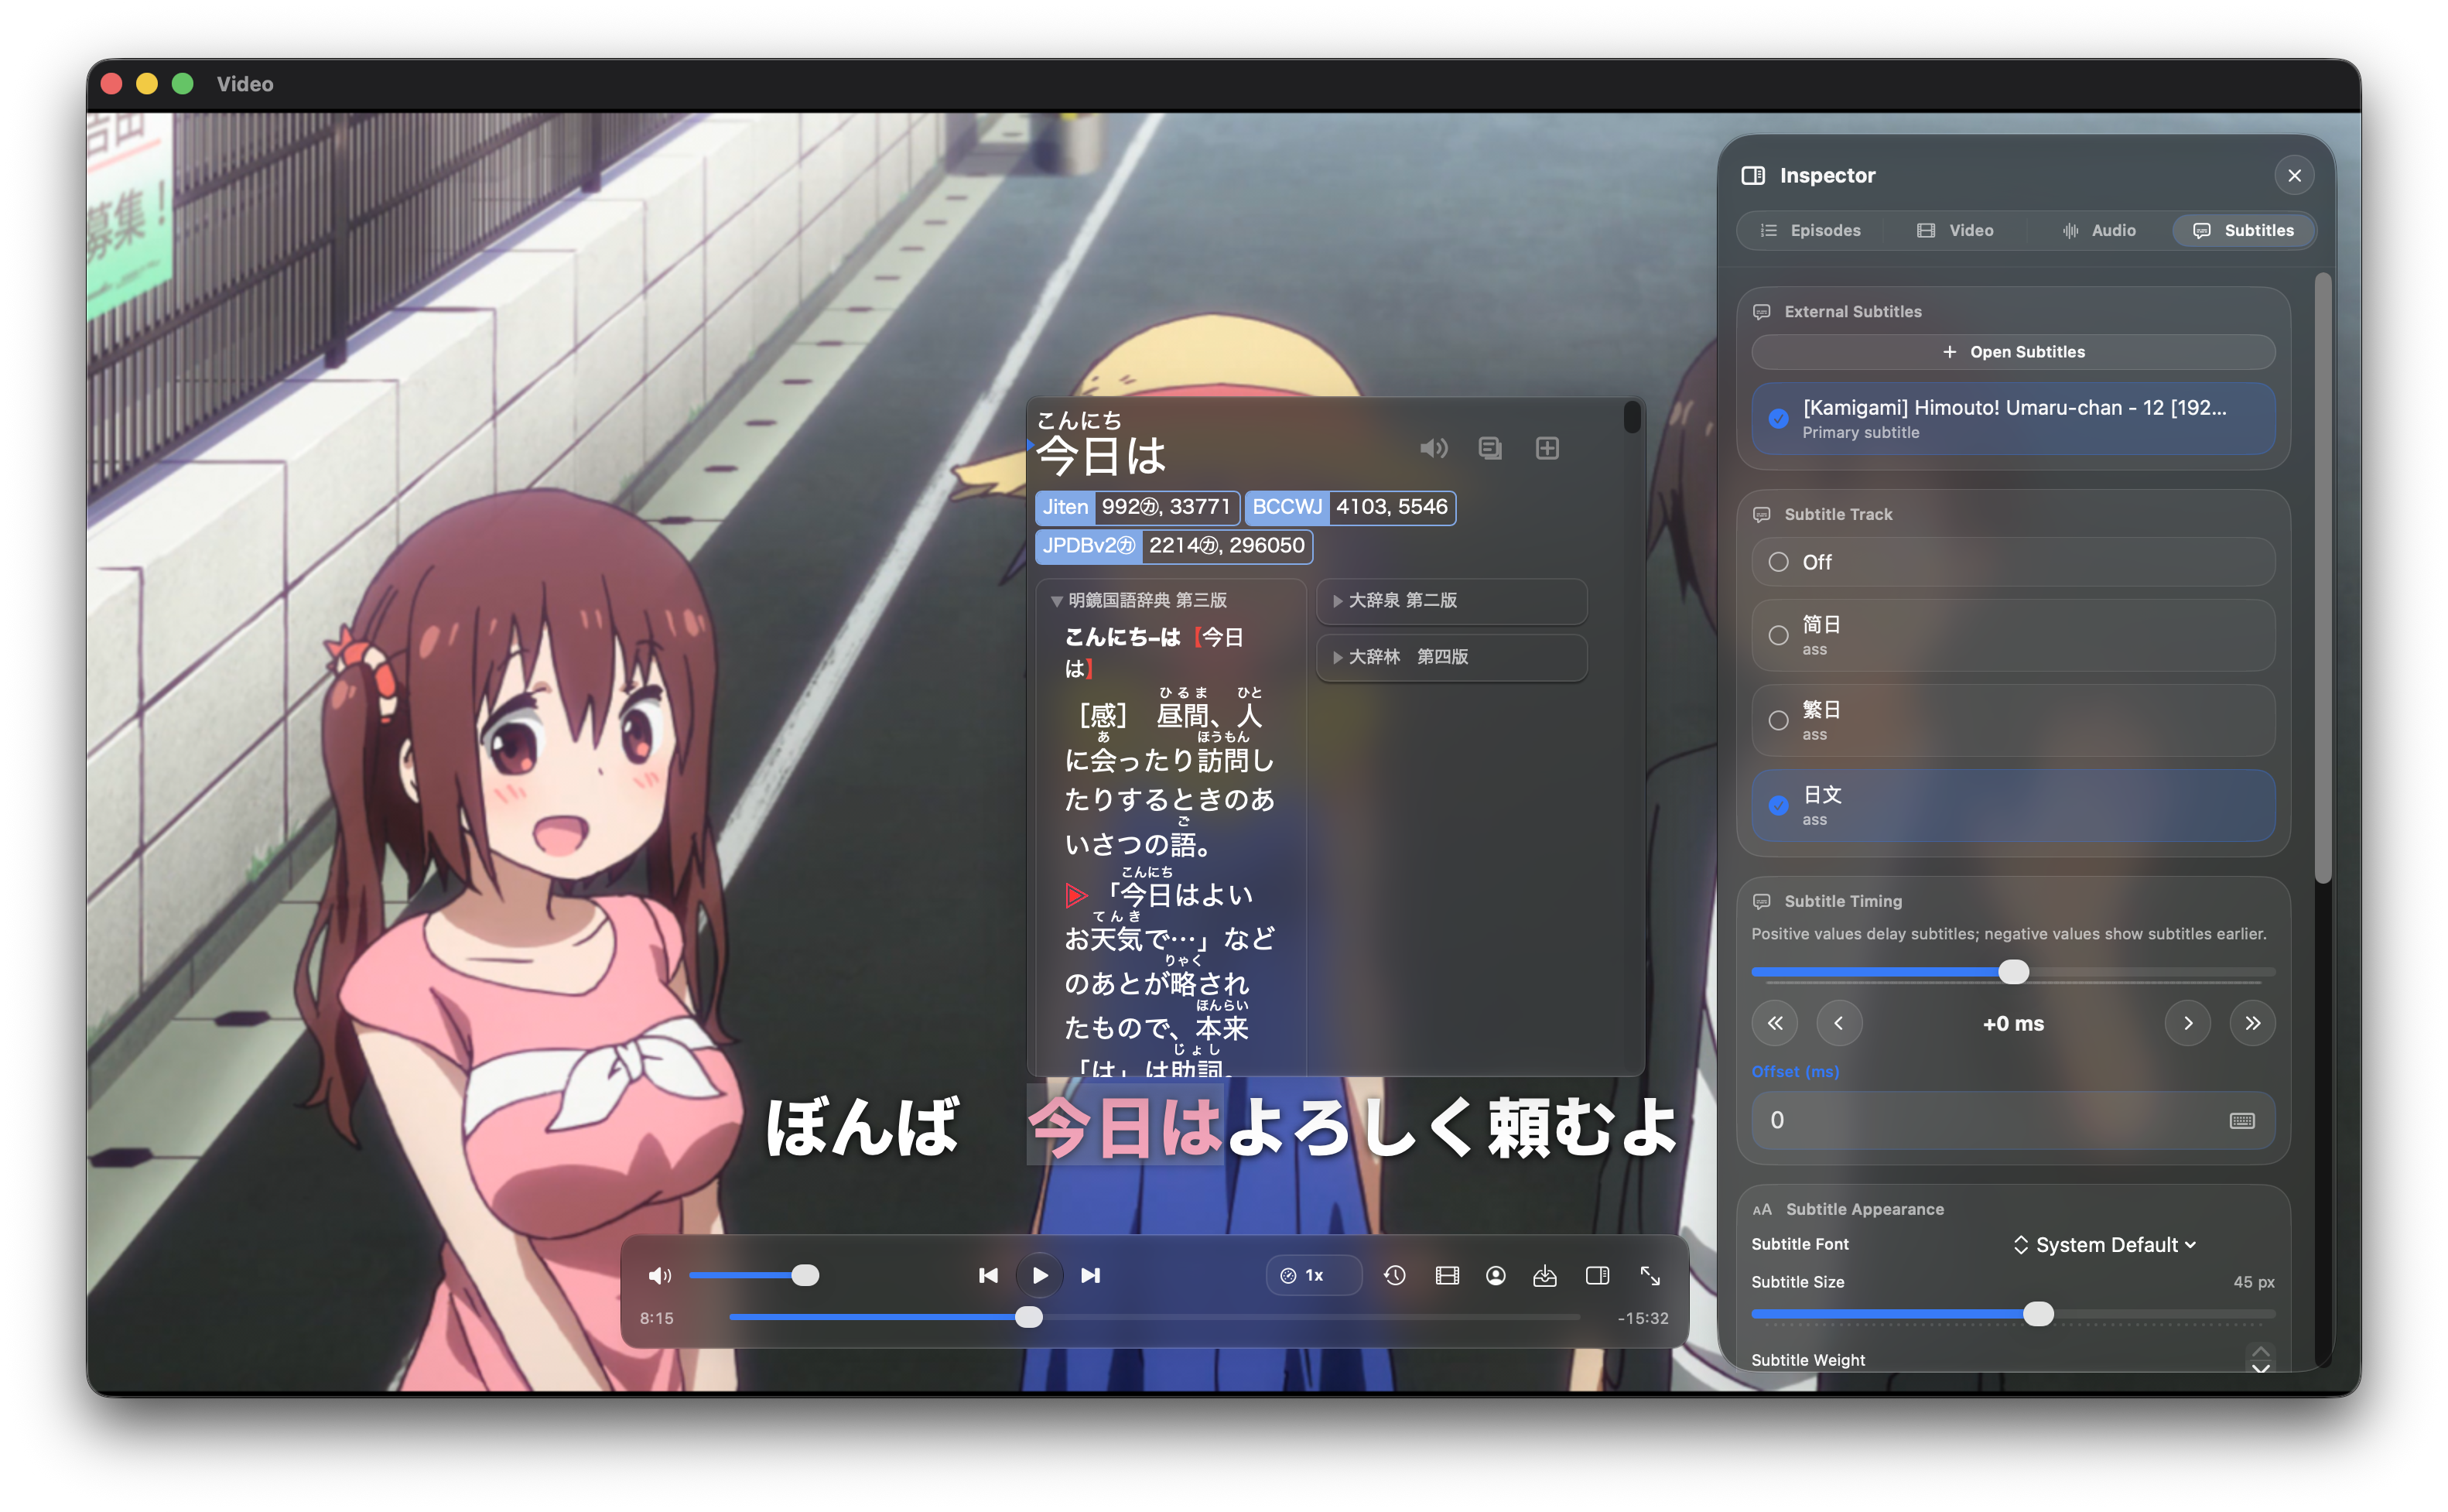Play the video
2448x1512 pixels.
pyautogui.click(x=1040, y=1275)
